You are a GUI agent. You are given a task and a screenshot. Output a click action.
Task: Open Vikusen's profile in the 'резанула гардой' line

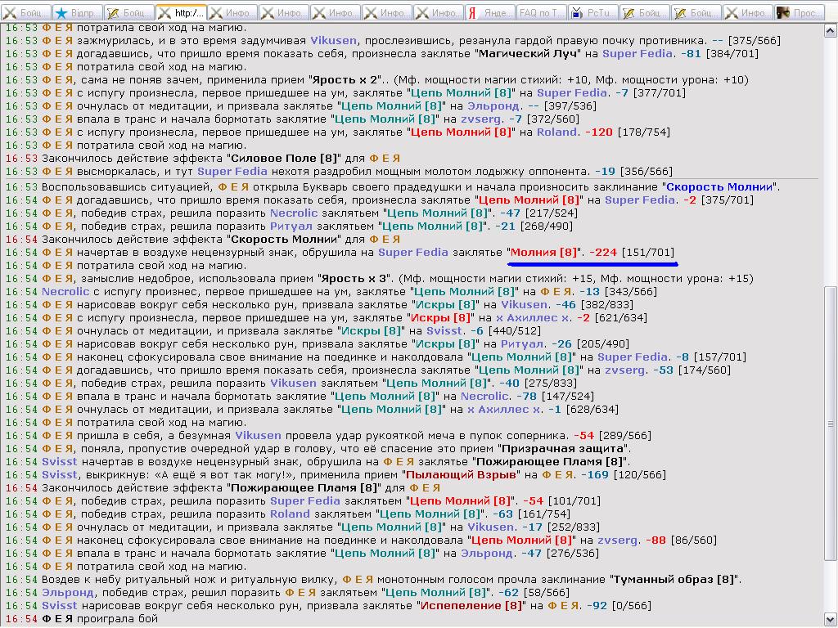334,41
